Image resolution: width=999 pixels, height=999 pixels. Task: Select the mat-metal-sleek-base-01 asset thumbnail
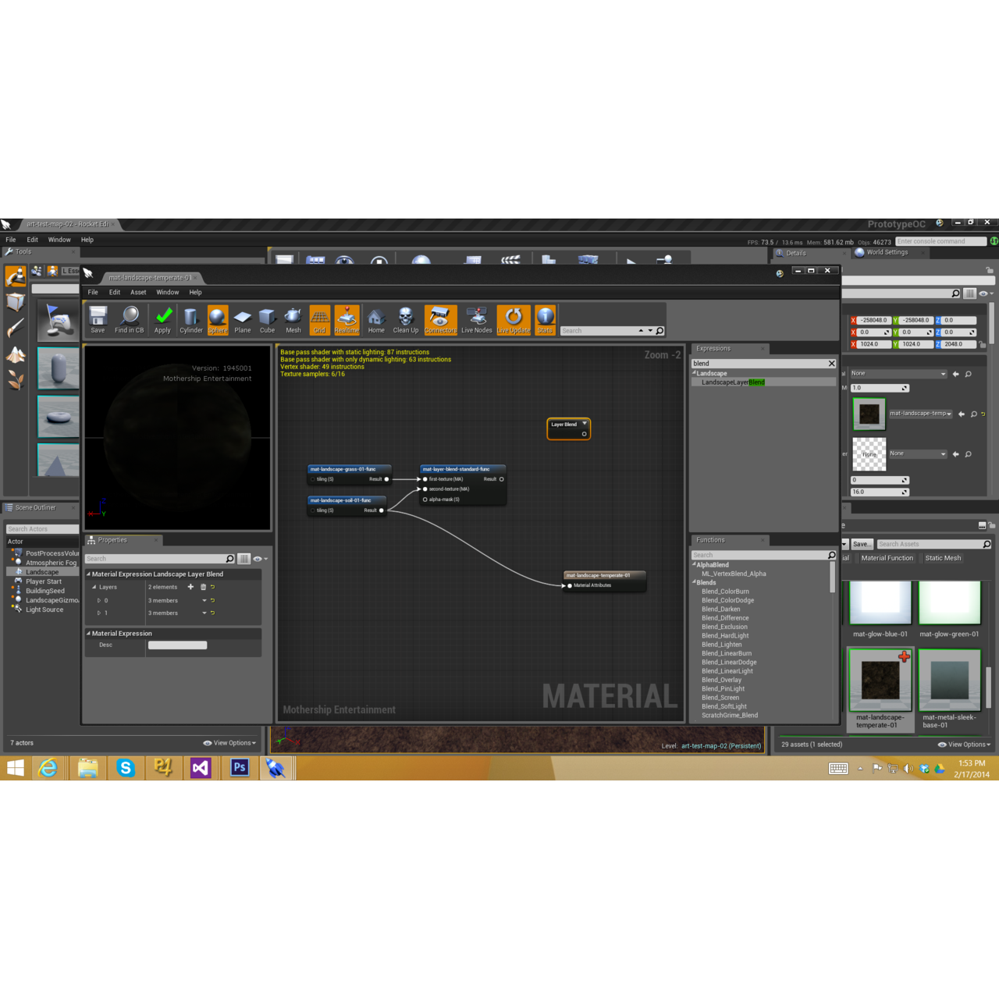pos(949,679)
